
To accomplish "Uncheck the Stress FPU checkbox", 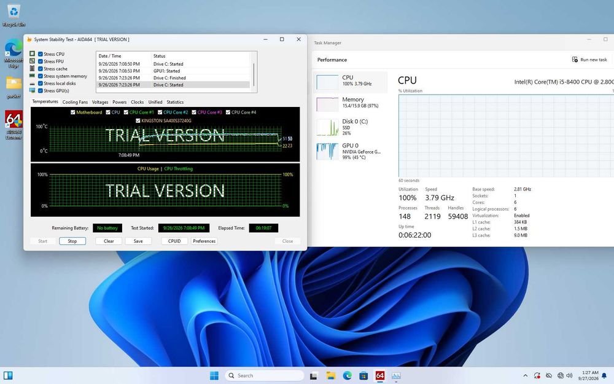I will coord(41,61).
